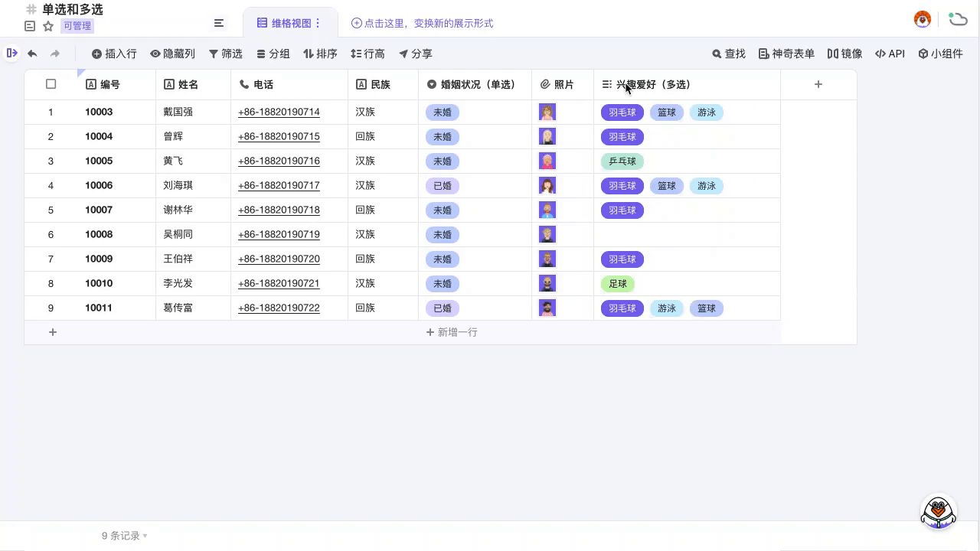
Task: Toggle the select-all records checkbox
Action: point(51,84)
